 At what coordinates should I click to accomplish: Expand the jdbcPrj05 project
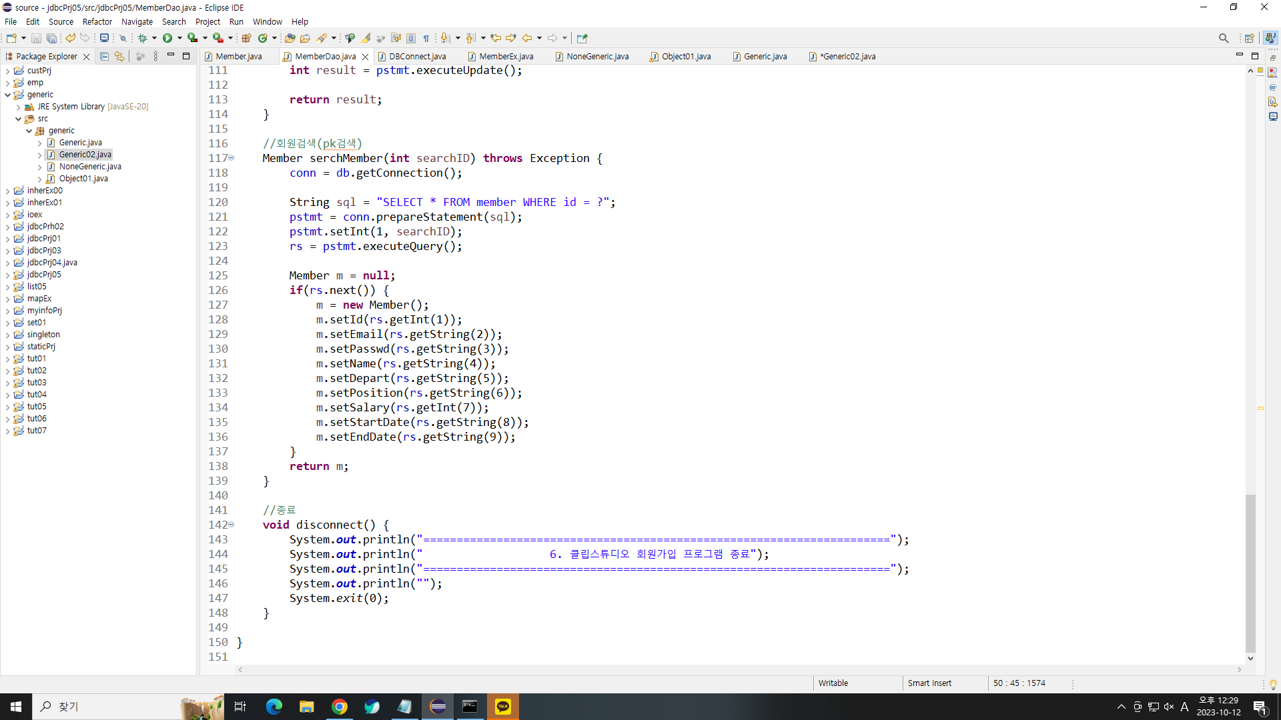[8, 275]
